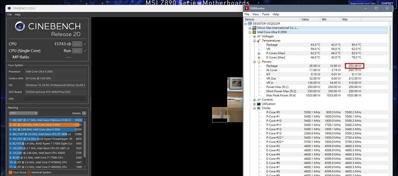Open HWMonitor Tools menu
The width and height of the screenshot is (398, 176).
[266, 14]
